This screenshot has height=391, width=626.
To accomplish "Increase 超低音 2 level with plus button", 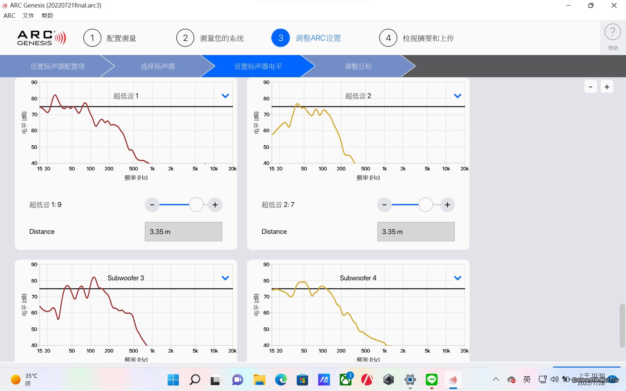I will [x=447, y=205].
